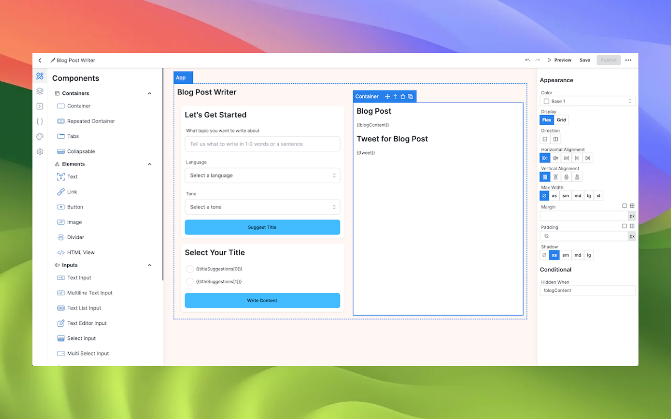Viewport: 671px width, 419px height.
Task: Expand the Select a language dropdown
Action: point(262,175)
